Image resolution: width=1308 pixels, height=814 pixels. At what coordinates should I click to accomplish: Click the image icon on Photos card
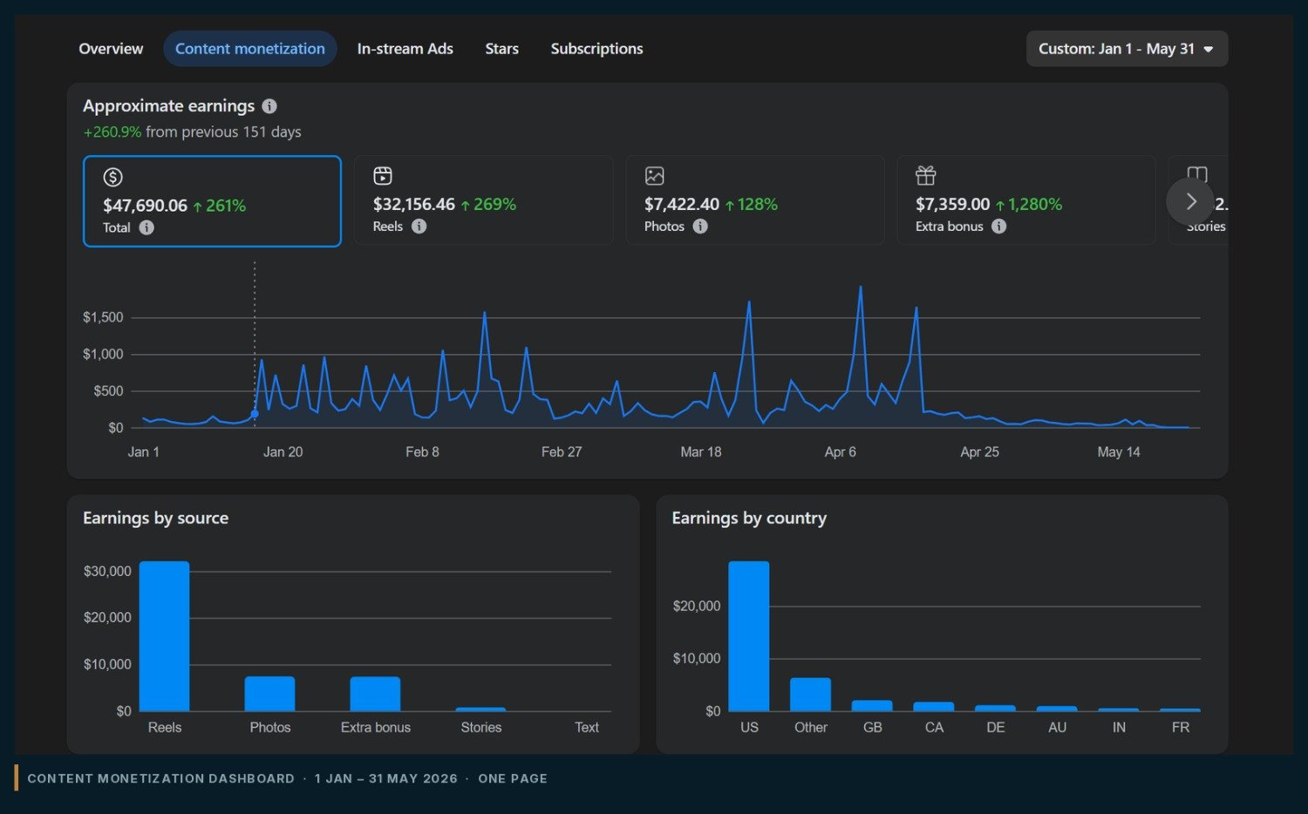coord(654,176)
